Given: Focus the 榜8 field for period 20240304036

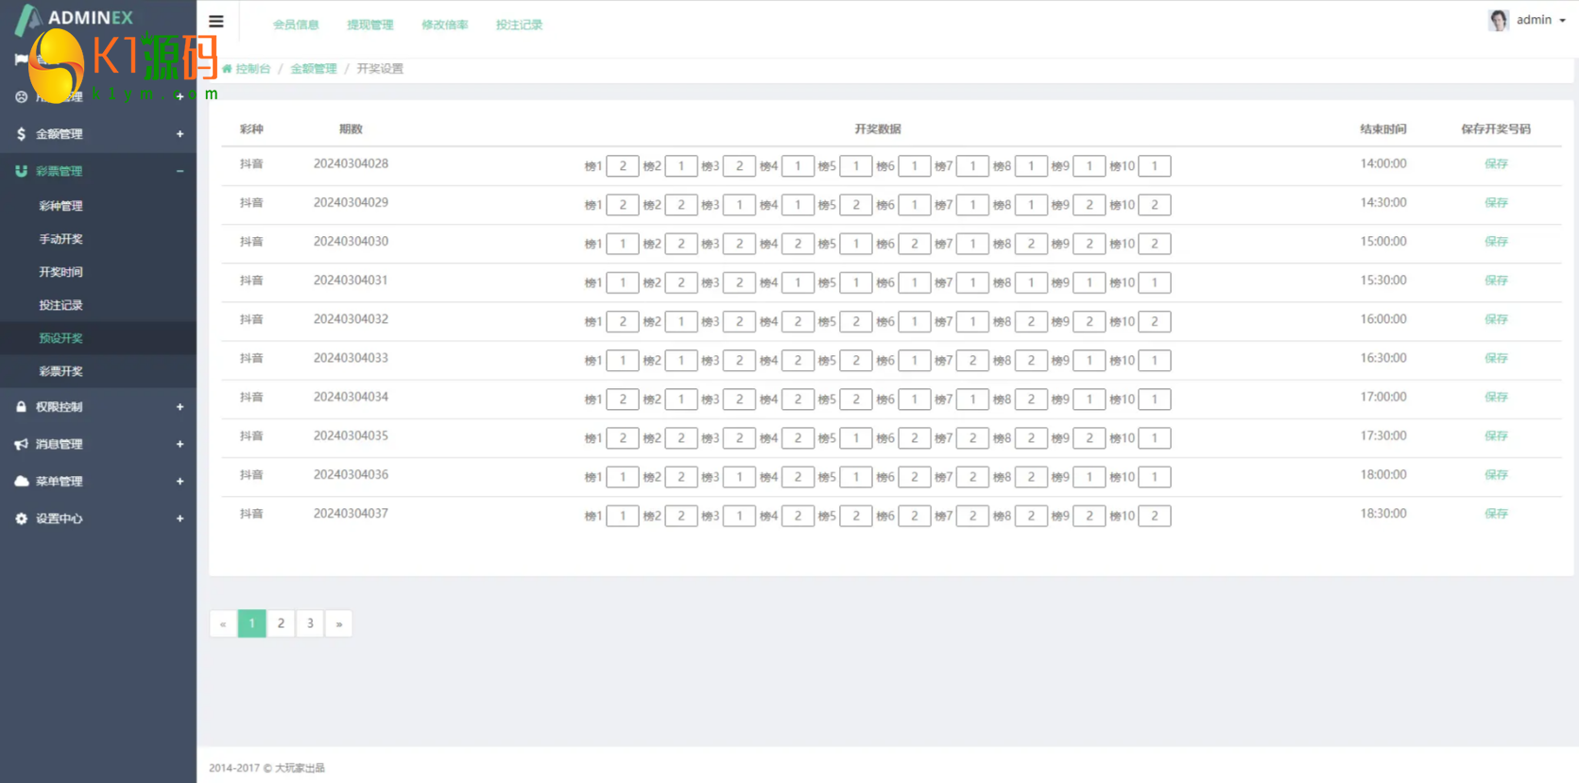Looking at the screenshot, I should pos(1031,477).
